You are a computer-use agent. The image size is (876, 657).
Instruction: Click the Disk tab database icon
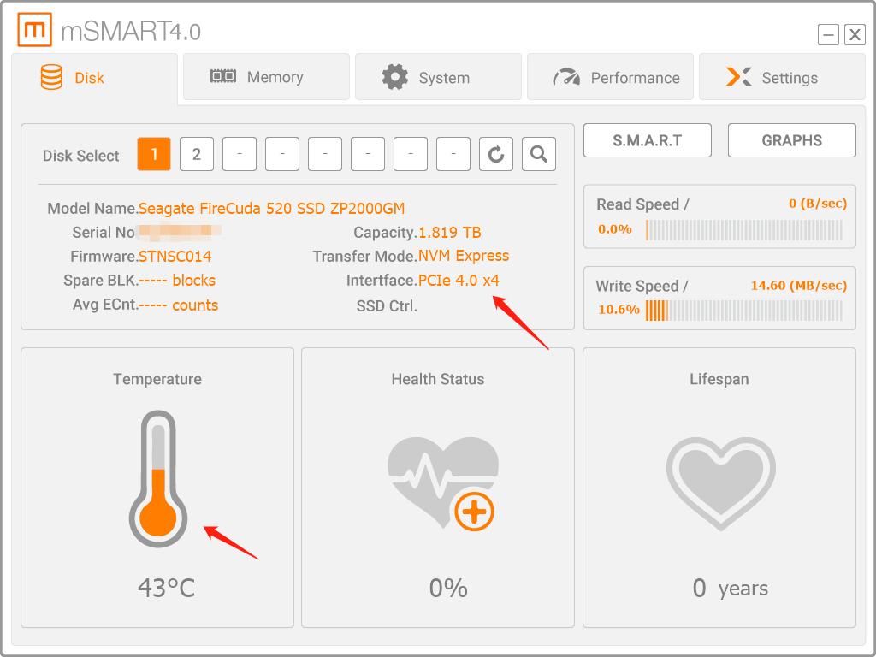[x=51, y=77]
